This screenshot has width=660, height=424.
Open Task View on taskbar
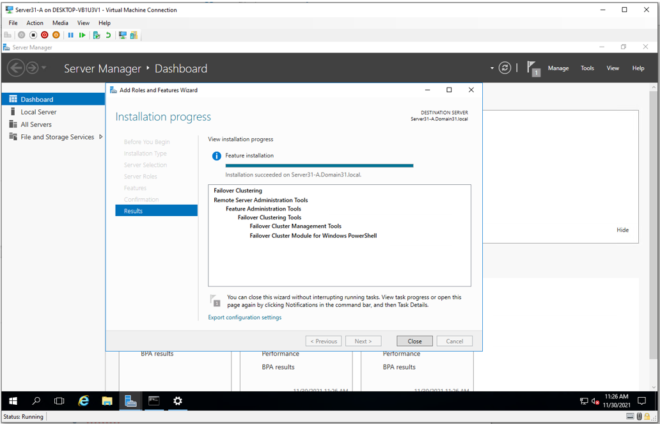tap(59, 401)
